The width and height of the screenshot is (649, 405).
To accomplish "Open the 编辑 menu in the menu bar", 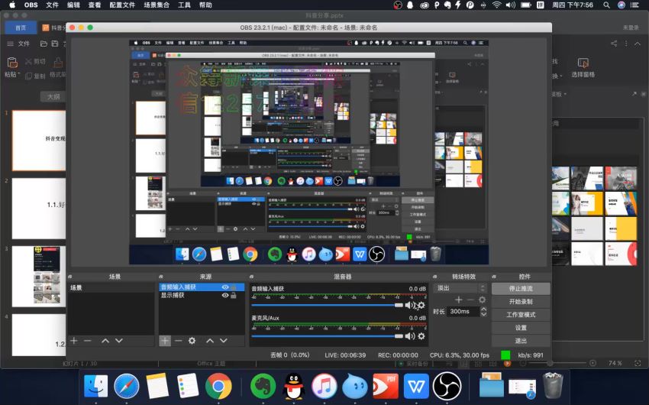I will pyautogui.click(x=73, y=5).
